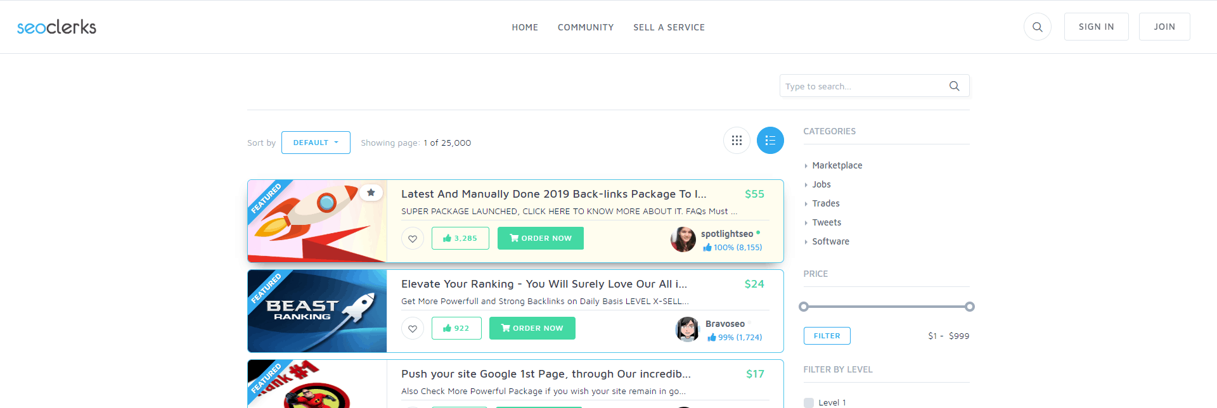
Task: Open the Elevate Your Ranking listing title
Action: tap(544, 284)
